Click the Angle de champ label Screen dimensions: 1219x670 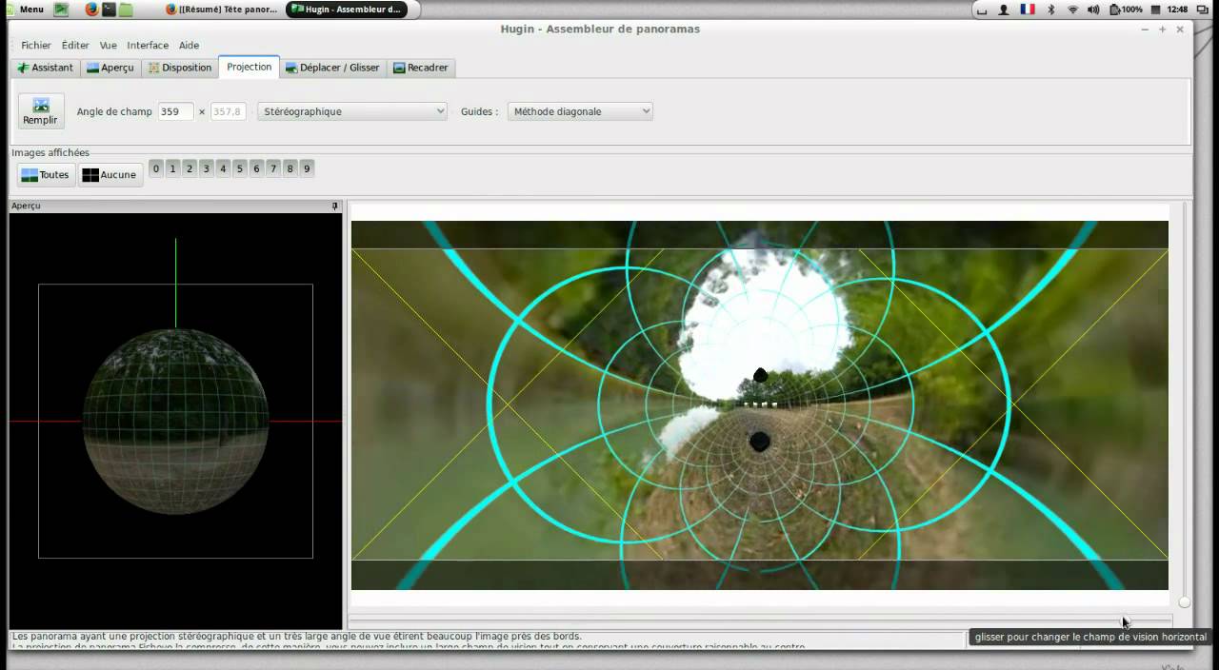pyautogui.click(x=114, y=111)
